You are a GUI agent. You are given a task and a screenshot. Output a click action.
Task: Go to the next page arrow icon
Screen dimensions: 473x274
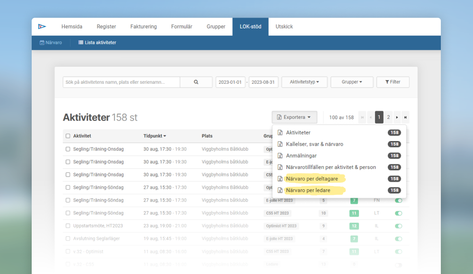click(397, 117)
